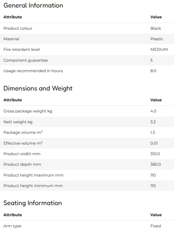Select Product height minimum mm label
The image size is (174, 242).
pos(33,186)
